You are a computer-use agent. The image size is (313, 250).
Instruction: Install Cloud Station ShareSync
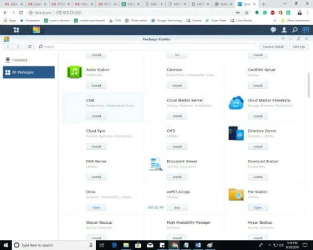pos(258,116)
